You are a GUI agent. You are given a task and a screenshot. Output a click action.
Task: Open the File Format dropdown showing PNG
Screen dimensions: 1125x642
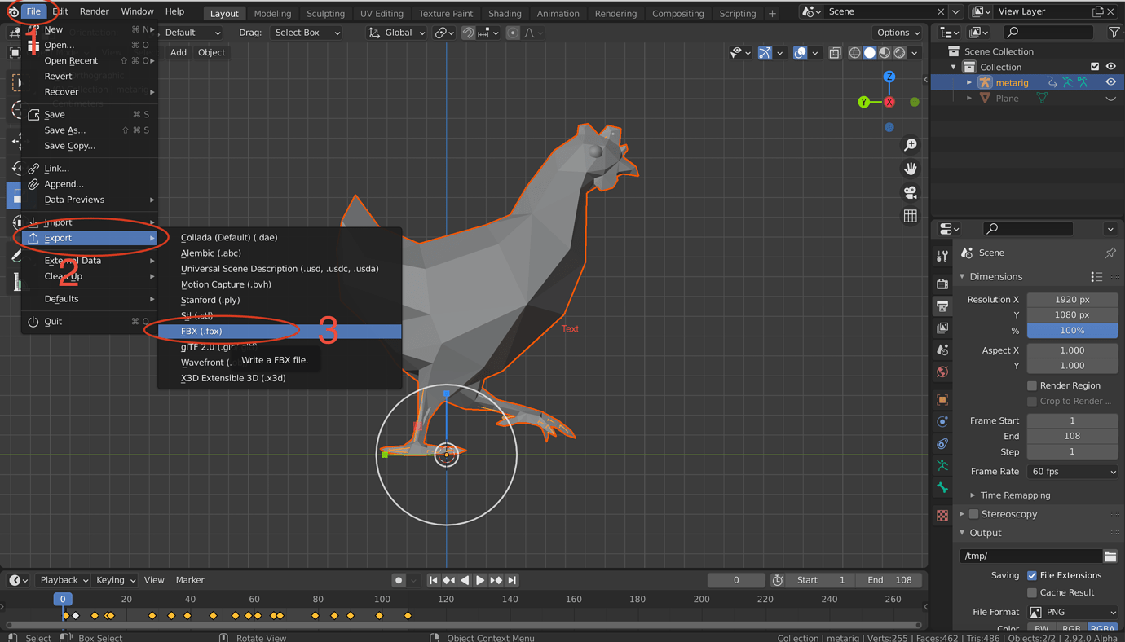point(1072,611)
